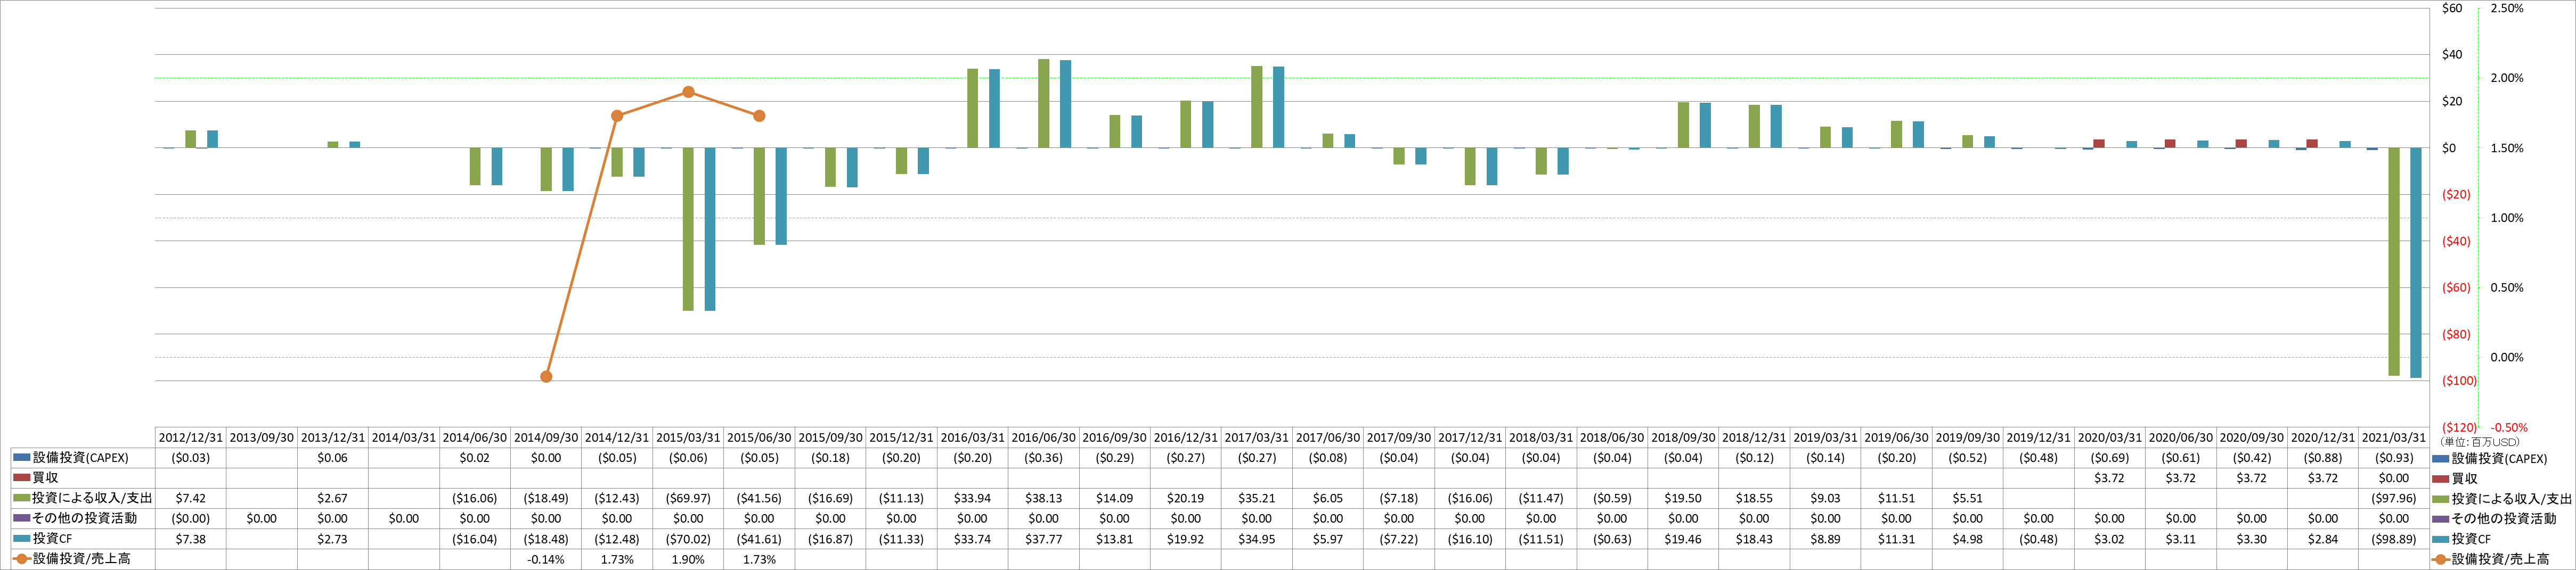
Task: Click the 2016/06/30 date column header
Action: [x=1043, y=438]
